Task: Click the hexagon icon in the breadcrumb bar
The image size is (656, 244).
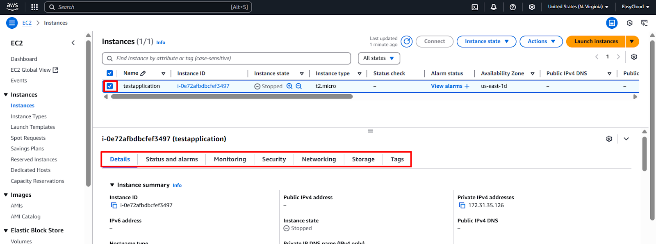Action: click(x=630, y=23)
